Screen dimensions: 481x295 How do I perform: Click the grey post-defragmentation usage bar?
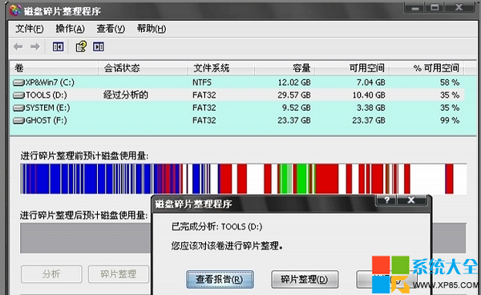click(x=86, y=238)
